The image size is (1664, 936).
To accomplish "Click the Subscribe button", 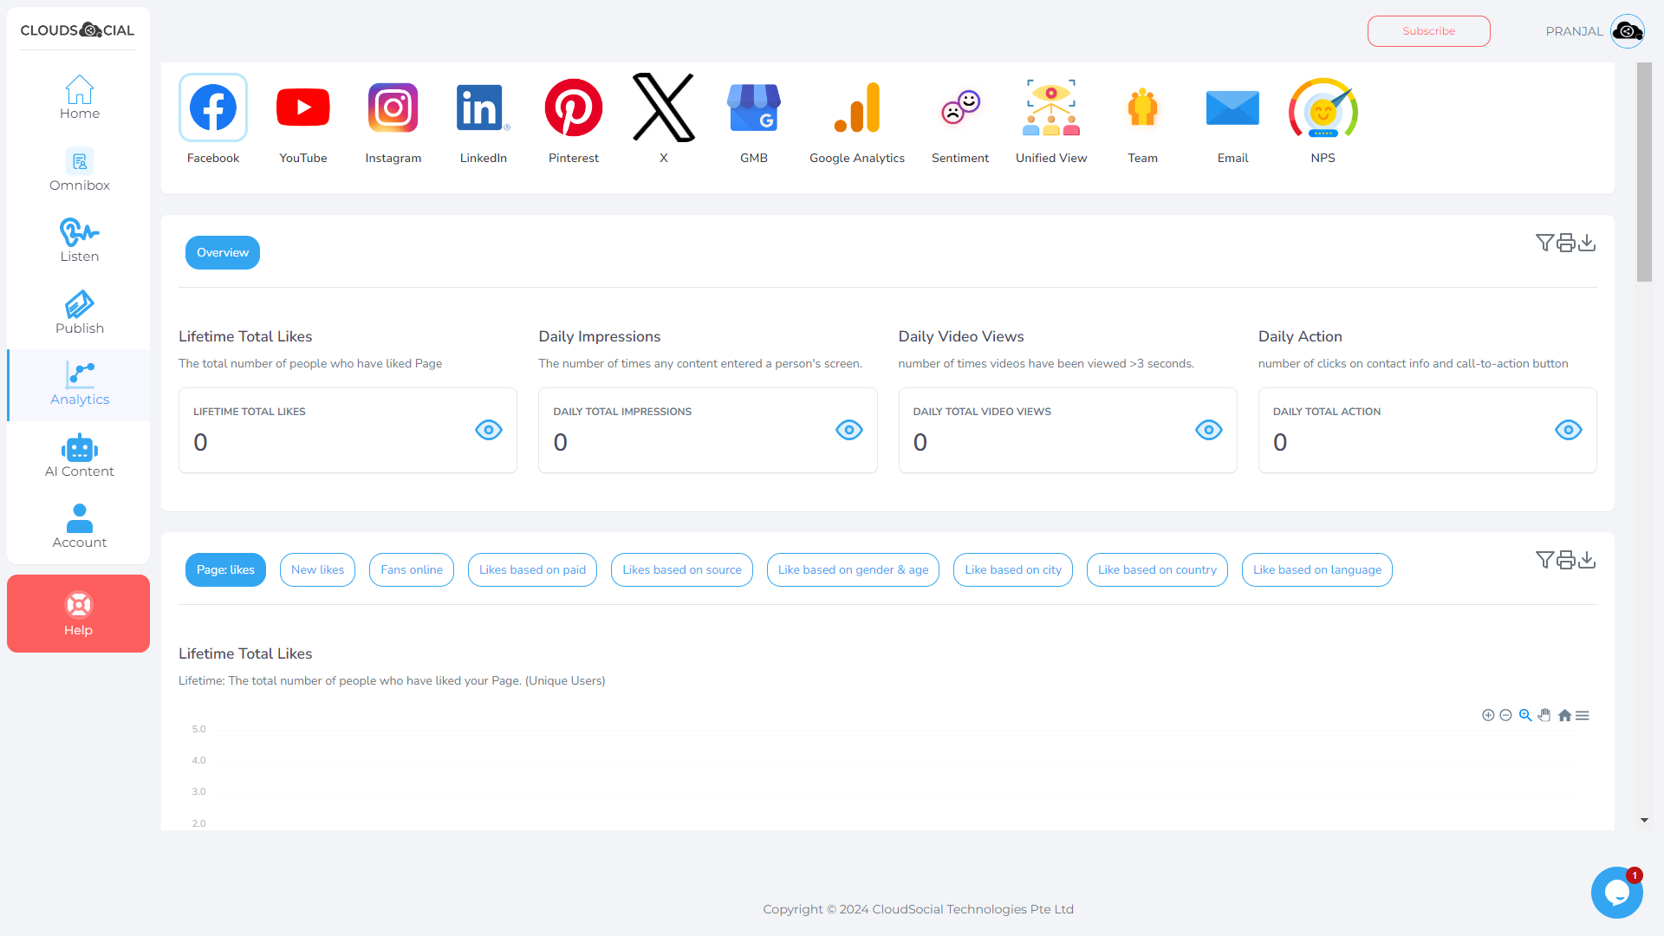I will coord(1428,30).
